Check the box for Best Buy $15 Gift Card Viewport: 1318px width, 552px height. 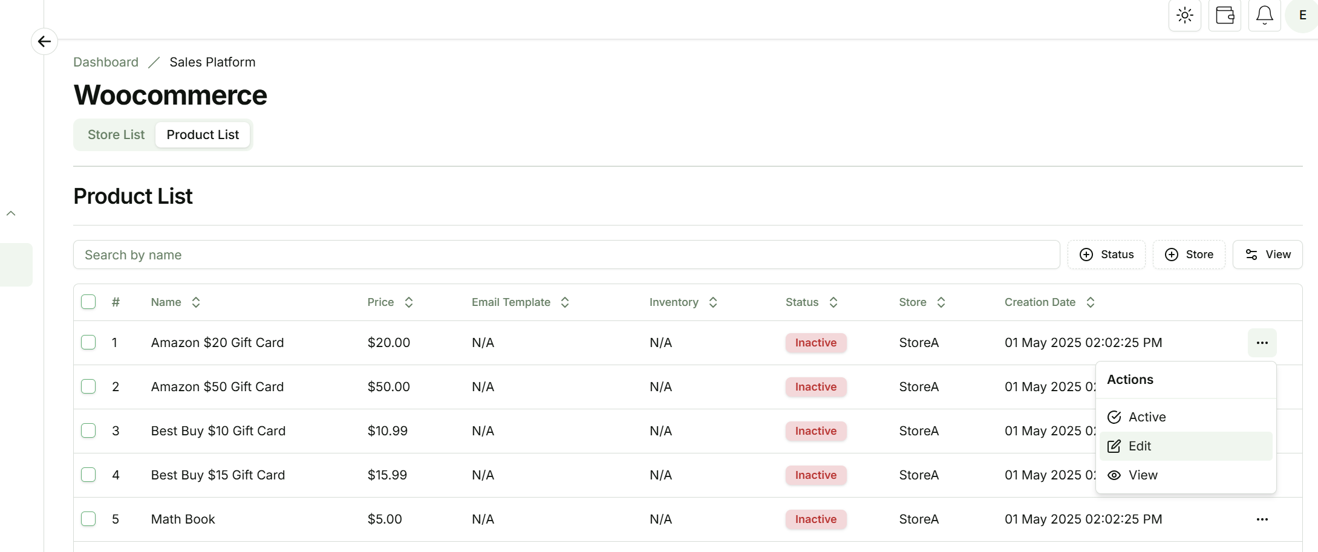pyautogui.click(x=88, y=475)
